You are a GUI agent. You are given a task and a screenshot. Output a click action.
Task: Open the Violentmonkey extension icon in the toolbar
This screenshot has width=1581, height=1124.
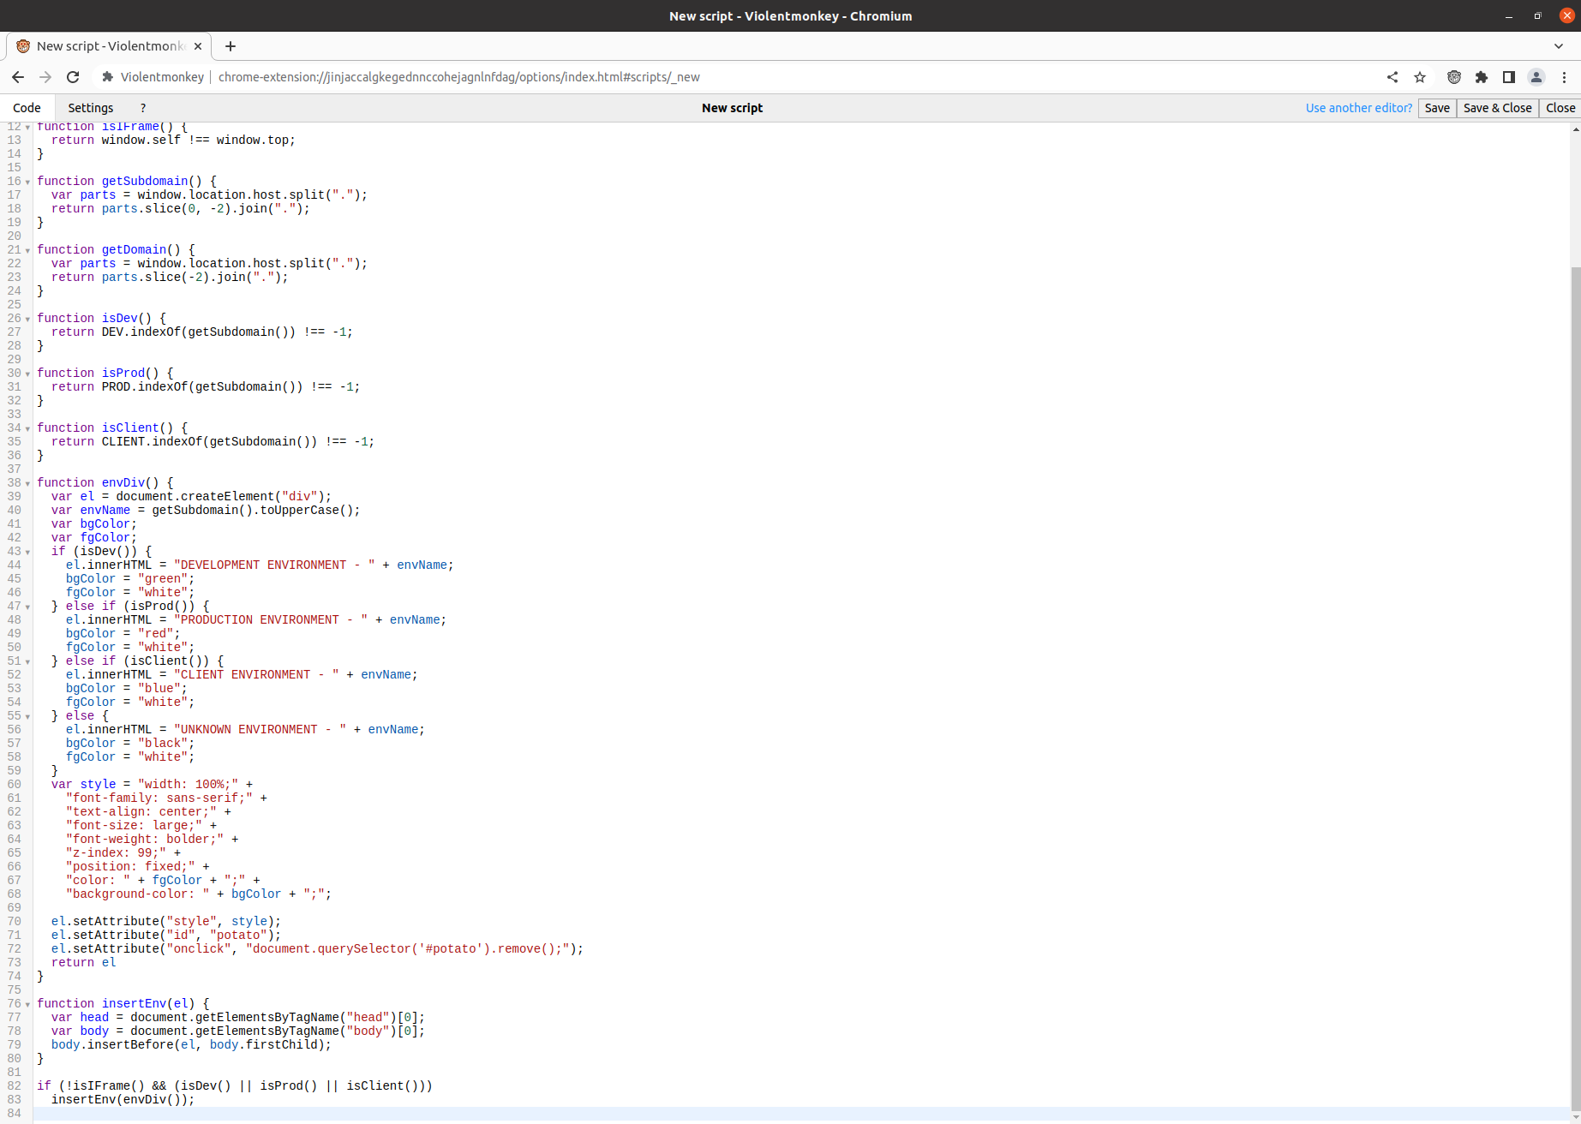(x=1454, y=77)
